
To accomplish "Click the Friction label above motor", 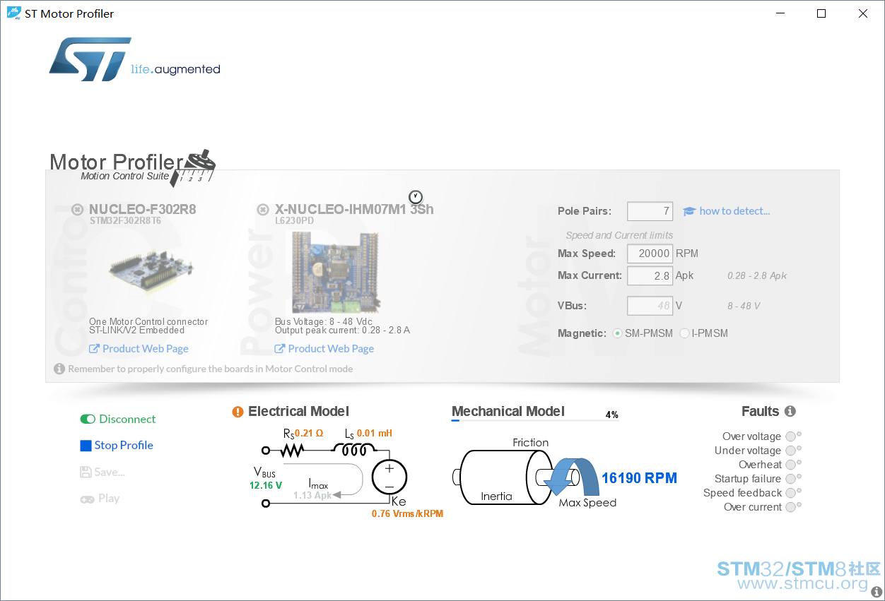I will coord(531,443).
